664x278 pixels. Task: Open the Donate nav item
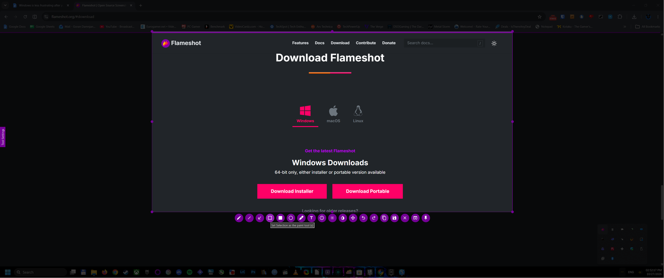(389, 43)
